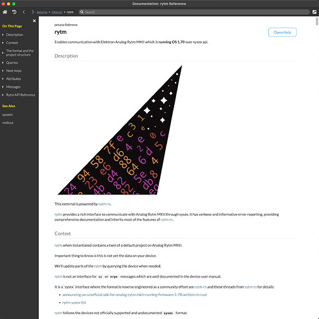The height and width of the screenshot is (319, 319).
Task: Click the green macOS zoom window button
Action: 13,4
